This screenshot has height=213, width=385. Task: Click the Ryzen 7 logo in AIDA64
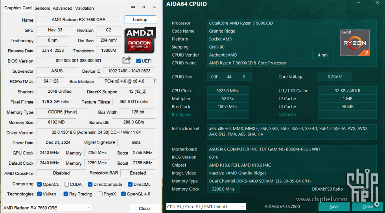(355, 43)
